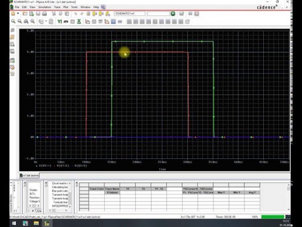The width and height of the screenshot is (302, 227).
Task: Click the Y1 - Y2 column header
Action: pos(159,189)
